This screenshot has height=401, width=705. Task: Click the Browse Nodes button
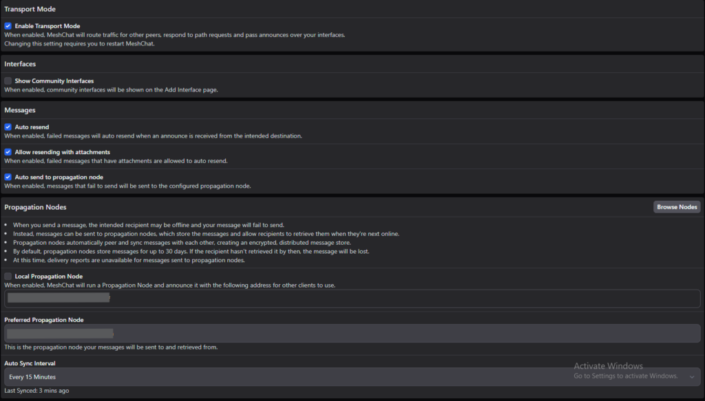pos(677,207)
